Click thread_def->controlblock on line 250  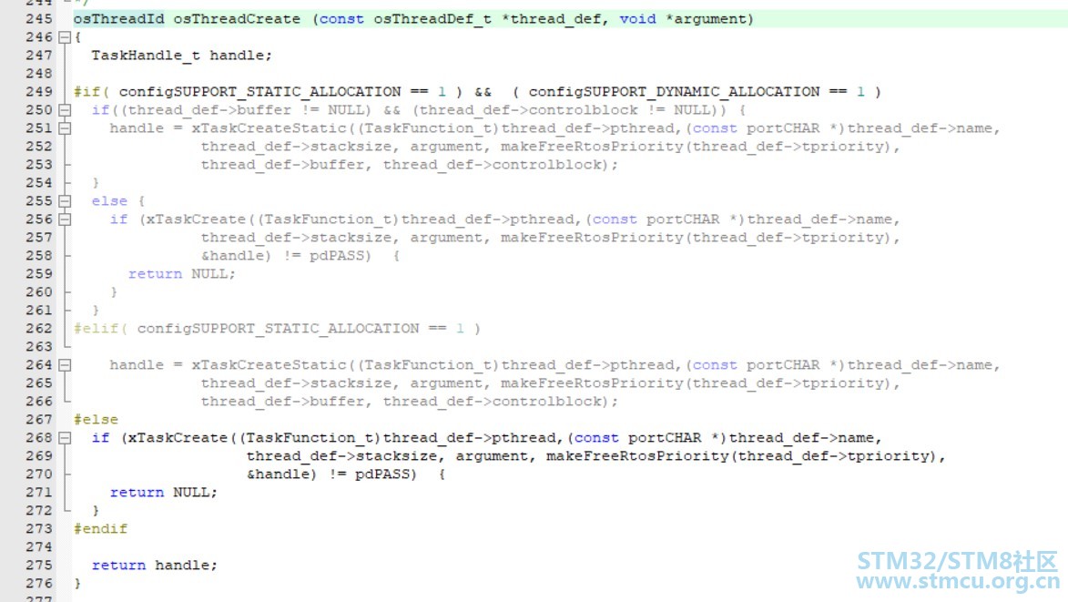(x=529, y=109)
